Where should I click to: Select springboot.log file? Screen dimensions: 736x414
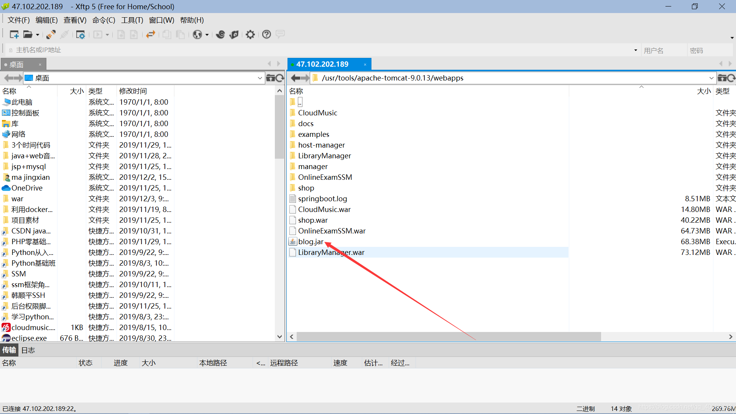(x=322, y=199)
